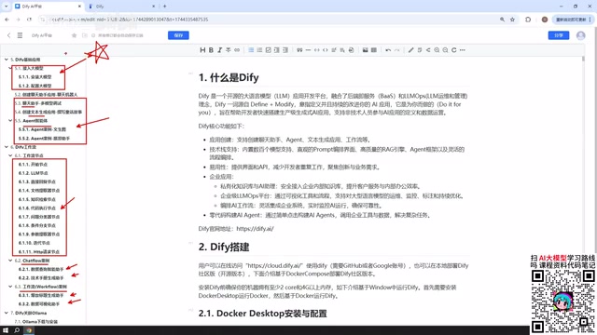
Task: Go to outline item 7.1 Ollama下载与安装
Action: [36, 322]
